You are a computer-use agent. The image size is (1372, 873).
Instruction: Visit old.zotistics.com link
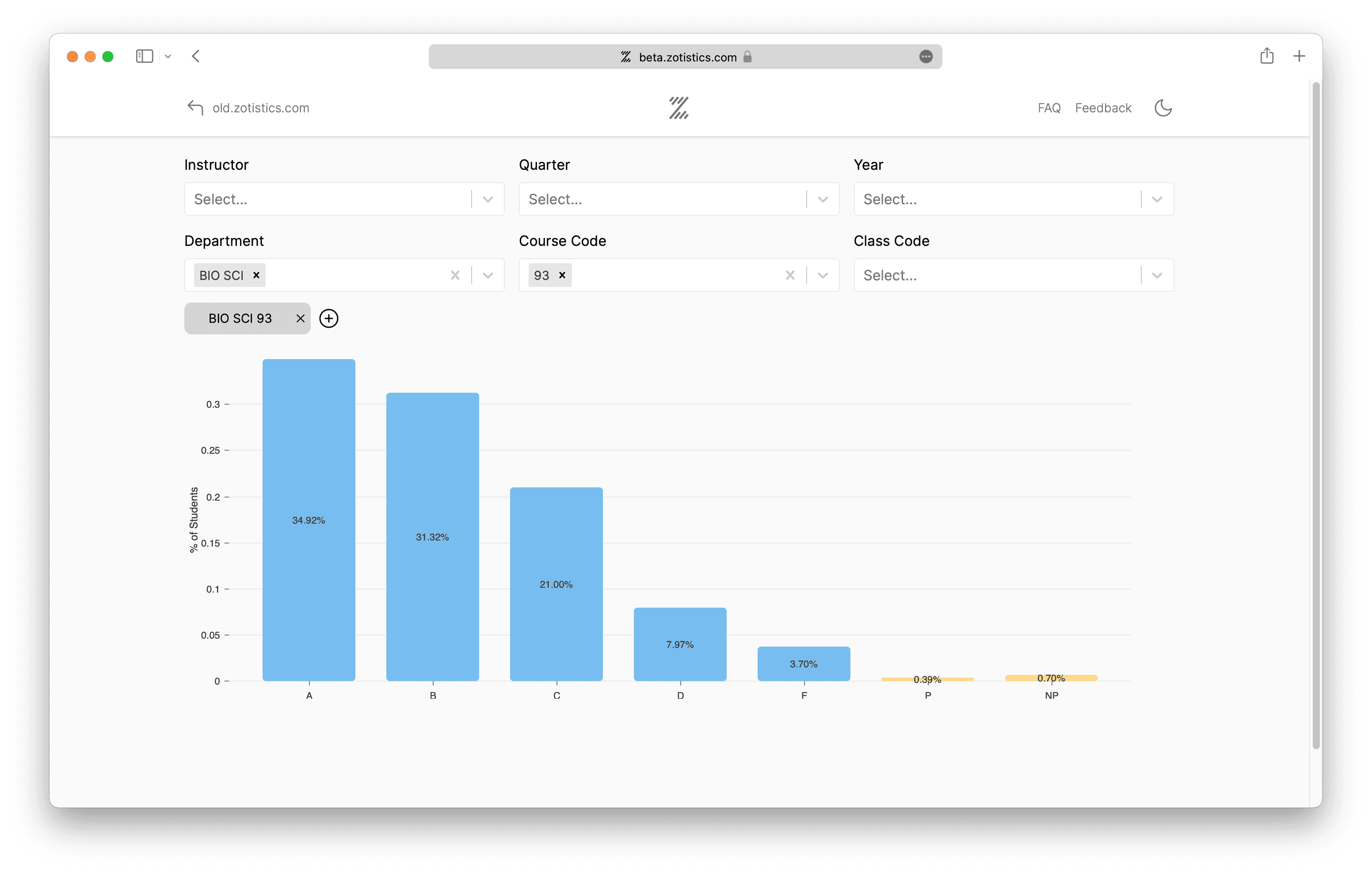pos(260,107)
